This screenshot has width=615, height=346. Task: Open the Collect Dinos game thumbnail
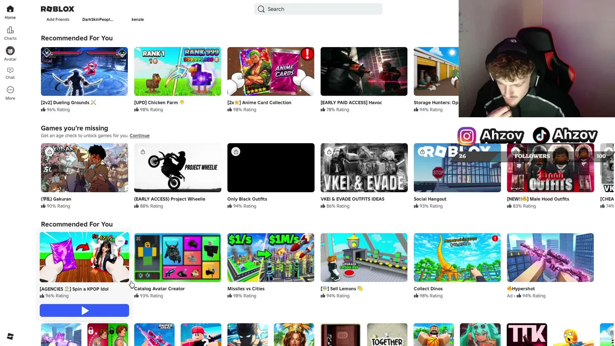point(457,258)
